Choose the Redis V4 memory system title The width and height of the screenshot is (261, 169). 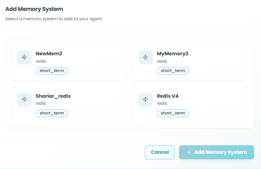click(167, 96)
